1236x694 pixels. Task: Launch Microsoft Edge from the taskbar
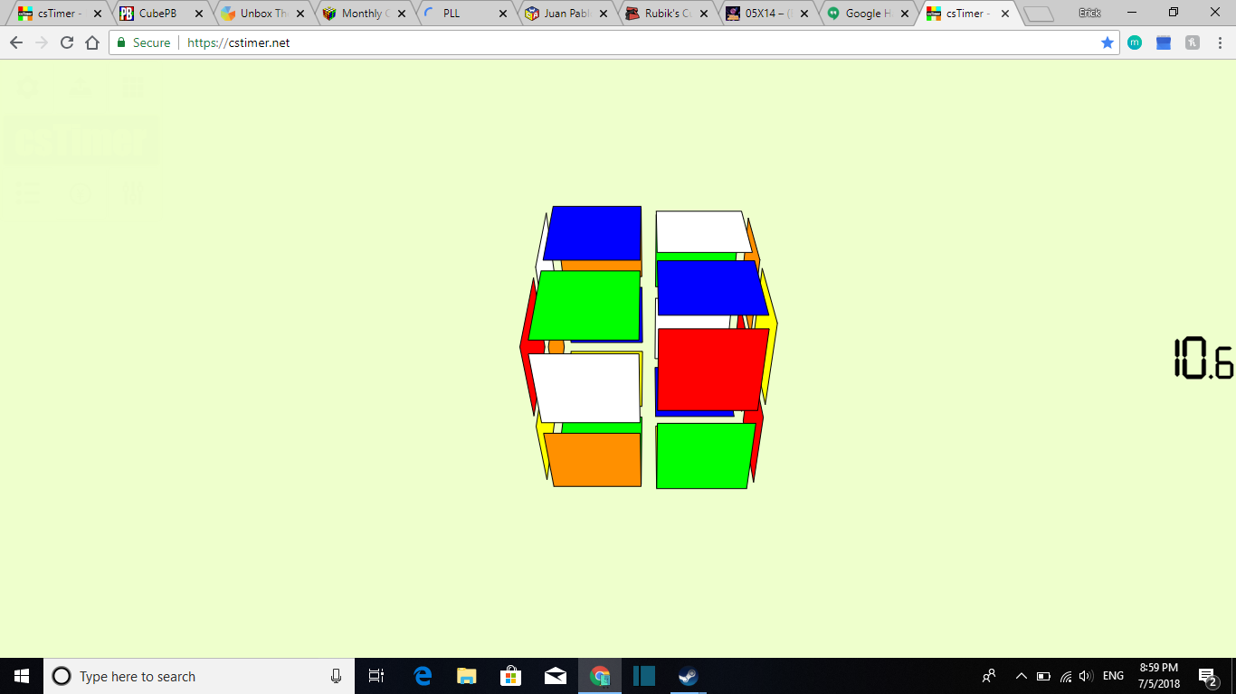pyautogui.click(x=423, y=676)
